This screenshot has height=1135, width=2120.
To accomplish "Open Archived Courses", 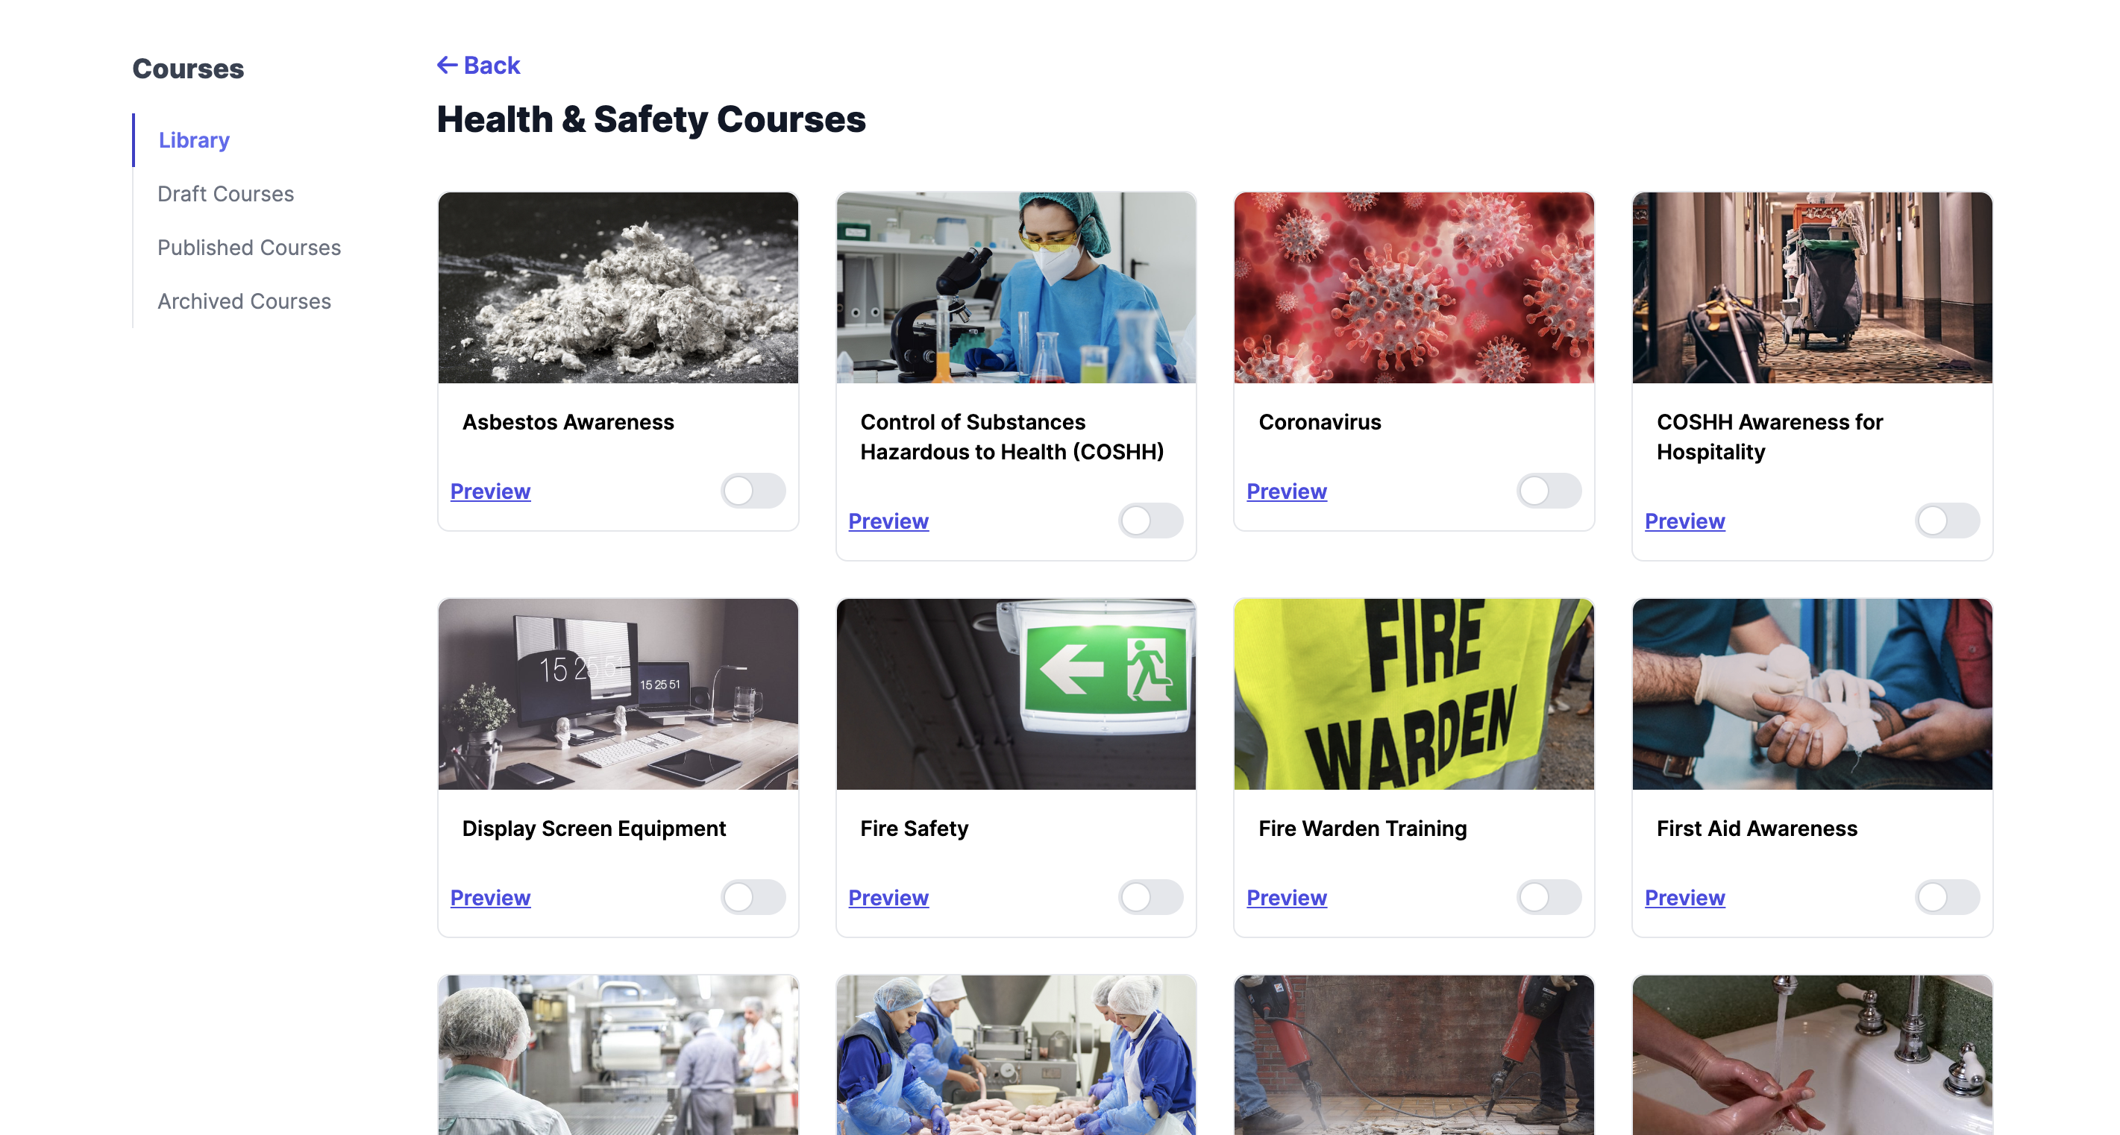I will [244, 301].
